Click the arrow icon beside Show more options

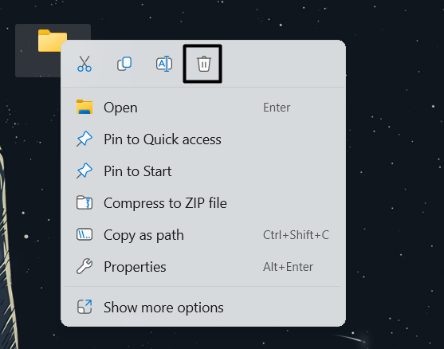[x=84, y=307]
